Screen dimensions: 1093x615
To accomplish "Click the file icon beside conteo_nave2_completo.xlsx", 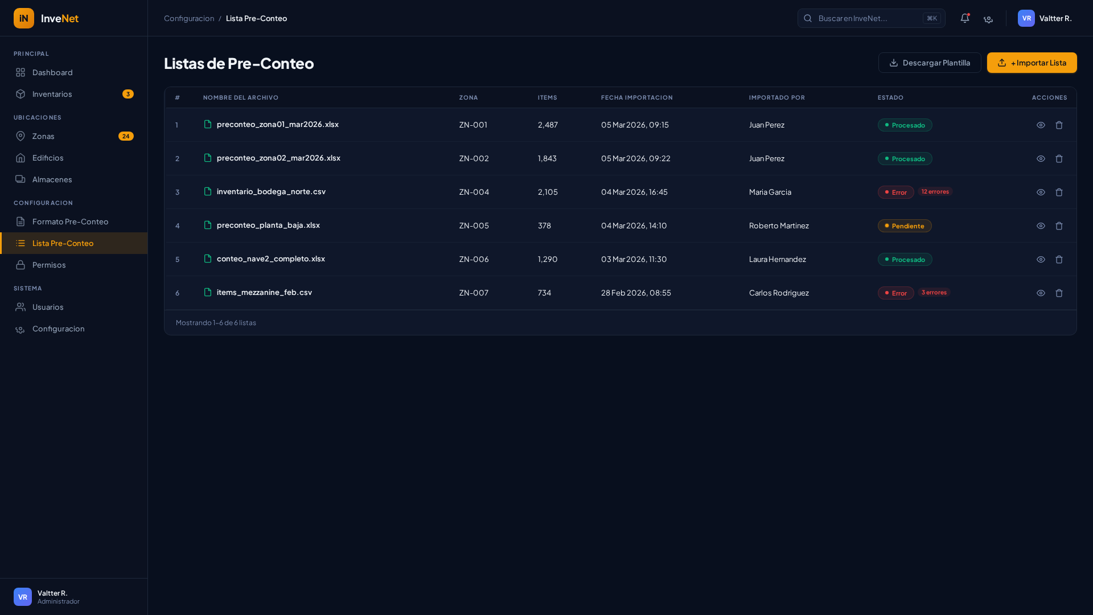I will (208, 259).
